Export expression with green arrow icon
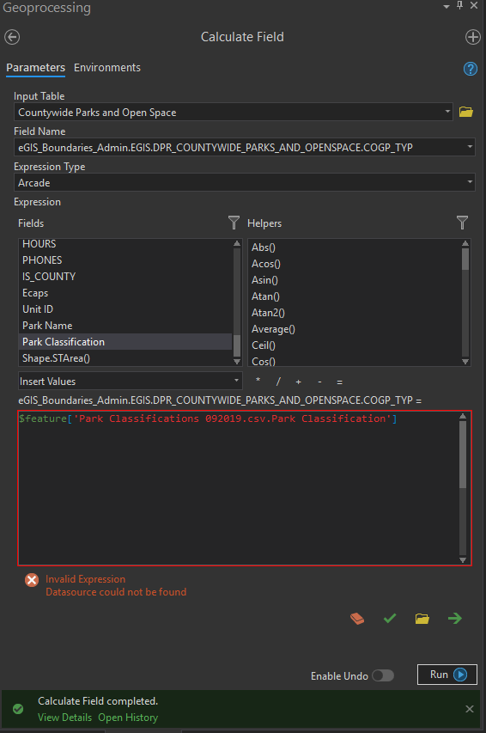 [x=455, y=619]
